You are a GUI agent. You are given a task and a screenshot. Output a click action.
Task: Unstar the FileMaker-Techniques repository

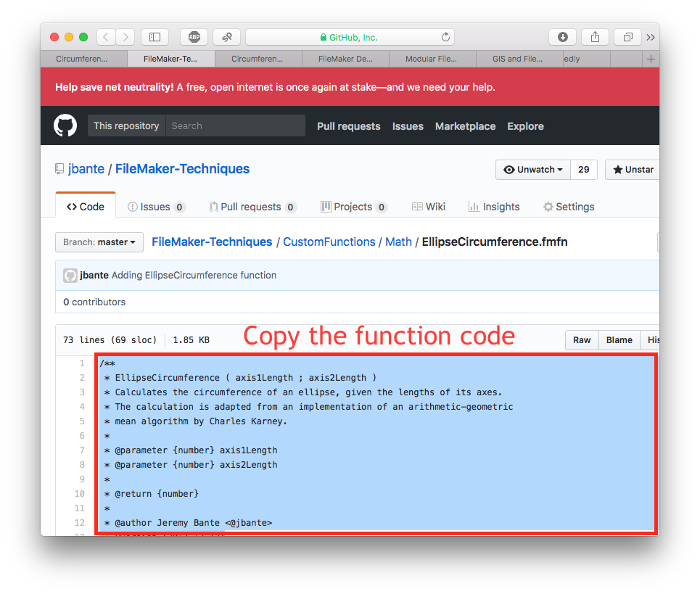coord(633,170)
